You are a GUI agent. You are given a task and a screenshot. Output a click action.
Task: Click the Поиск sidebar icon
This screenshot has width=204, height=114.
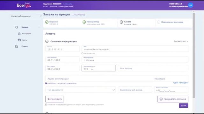pos(16,46)
